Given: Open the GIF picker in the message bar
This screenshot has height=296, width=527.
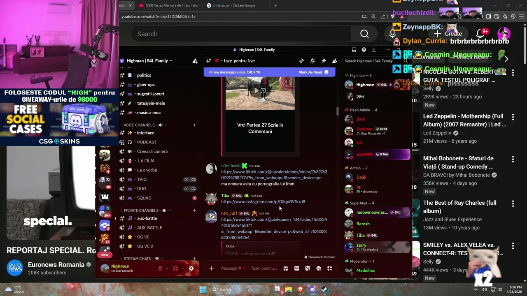Looking at the screenshot, I should pyautogui.click(x=296, y=268).
